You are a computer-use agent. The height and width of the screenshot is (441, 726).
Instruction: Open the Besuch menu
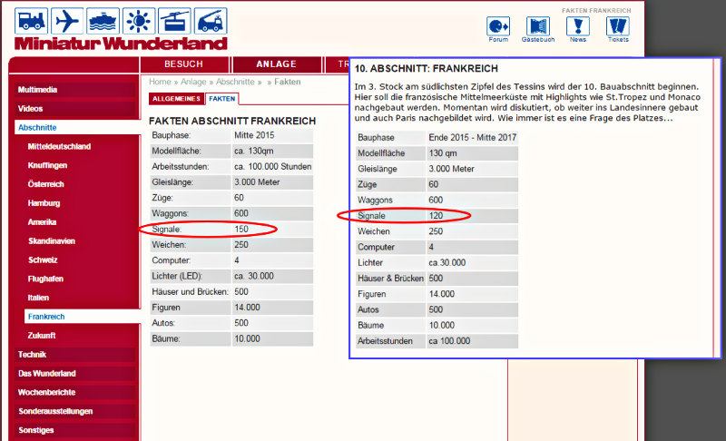(183, 64)
